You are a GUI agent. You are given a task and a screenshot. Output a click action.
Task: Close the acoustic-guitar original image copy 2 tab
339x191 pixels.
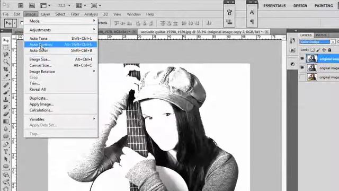267,32
